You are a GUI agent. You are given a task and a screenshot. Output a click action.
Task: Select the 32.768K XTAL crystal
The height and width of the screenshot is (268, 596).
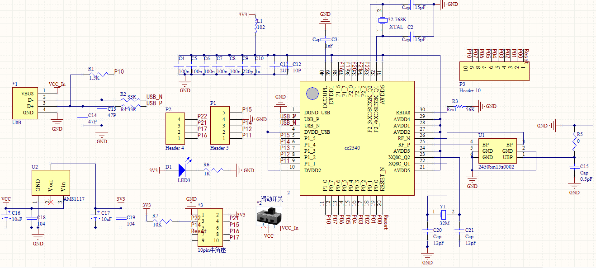click(383, 20)
